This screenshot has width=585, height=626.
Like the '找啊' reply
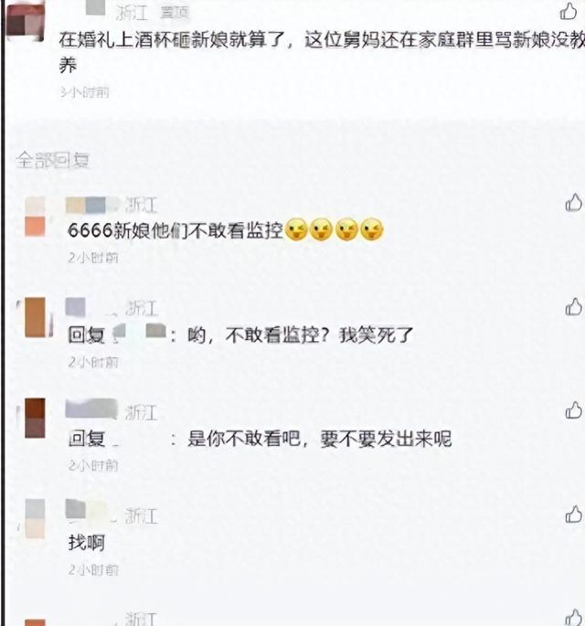[573, 515]
